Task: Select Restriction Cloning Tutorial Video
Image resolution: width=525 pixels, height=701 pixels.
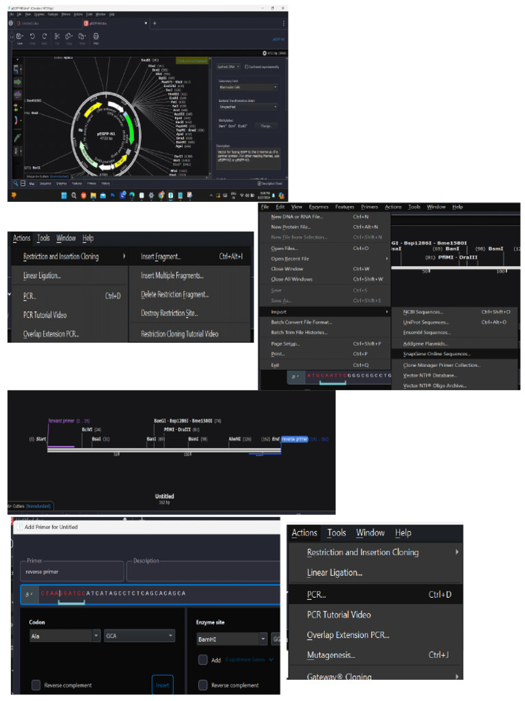Action: (x=191, y=333)
